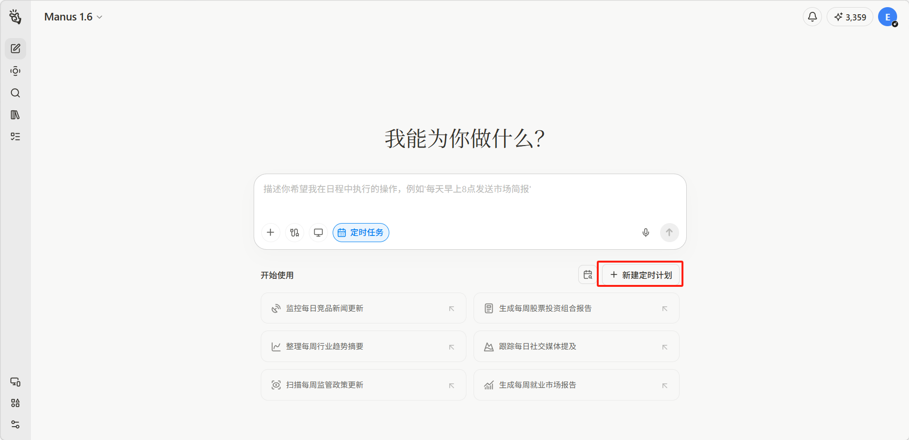Open the task checklist icon in sidebar
Screen dimensions: 909x440
(x=15, y=137)
